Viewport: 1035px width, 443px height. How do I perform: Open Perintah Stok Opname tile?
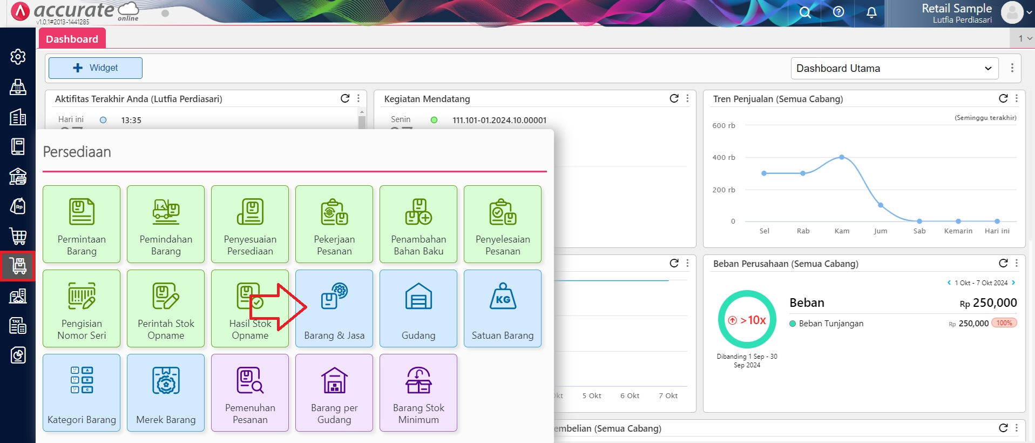click(x=166, y=308)
